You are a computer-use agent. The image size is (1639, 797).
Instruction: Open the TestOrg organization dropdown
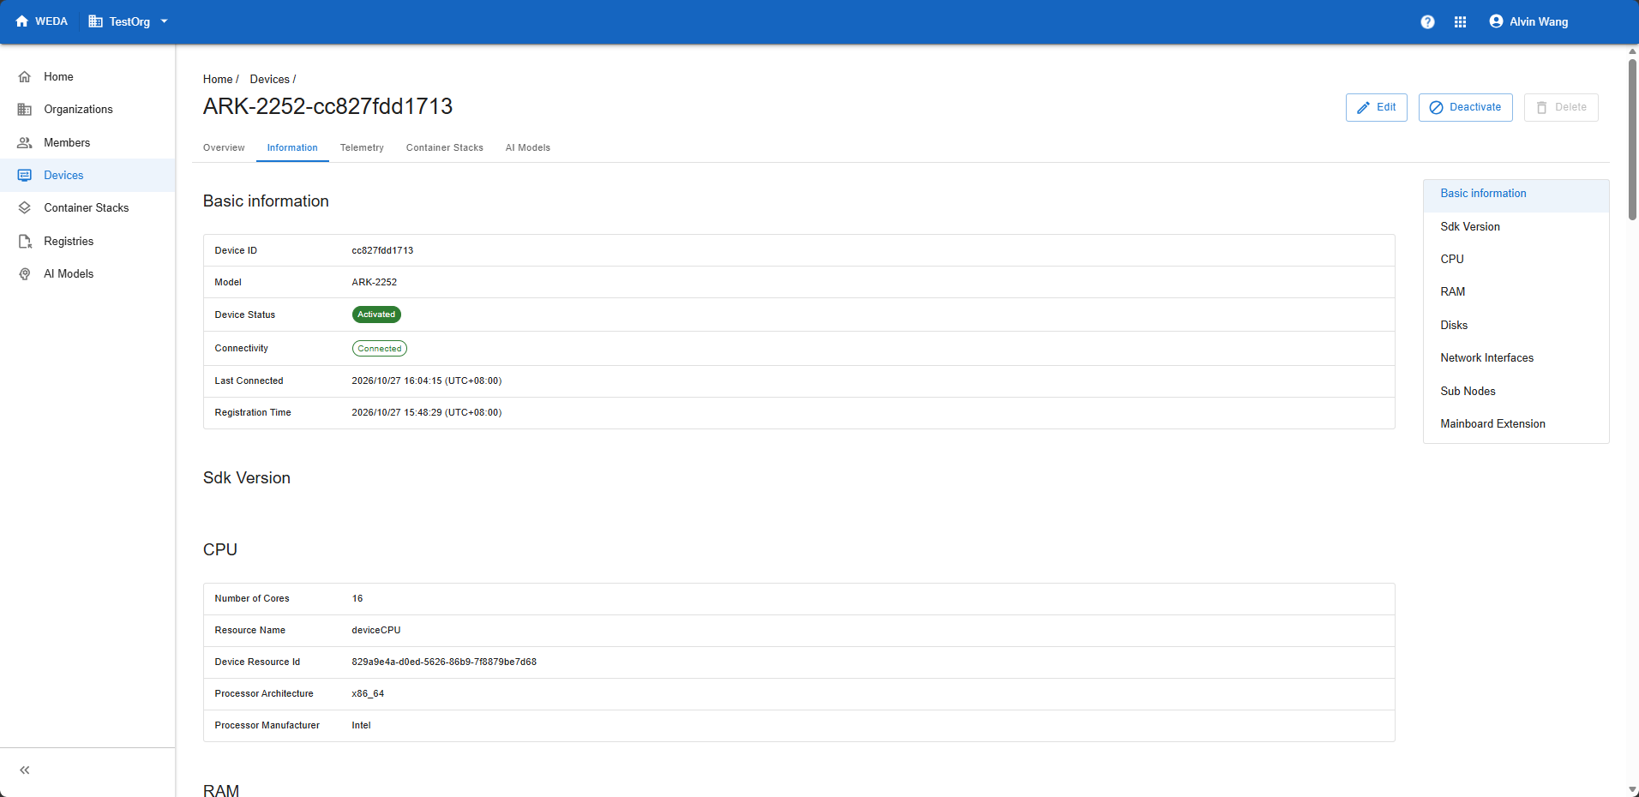[x=129, y=21]
